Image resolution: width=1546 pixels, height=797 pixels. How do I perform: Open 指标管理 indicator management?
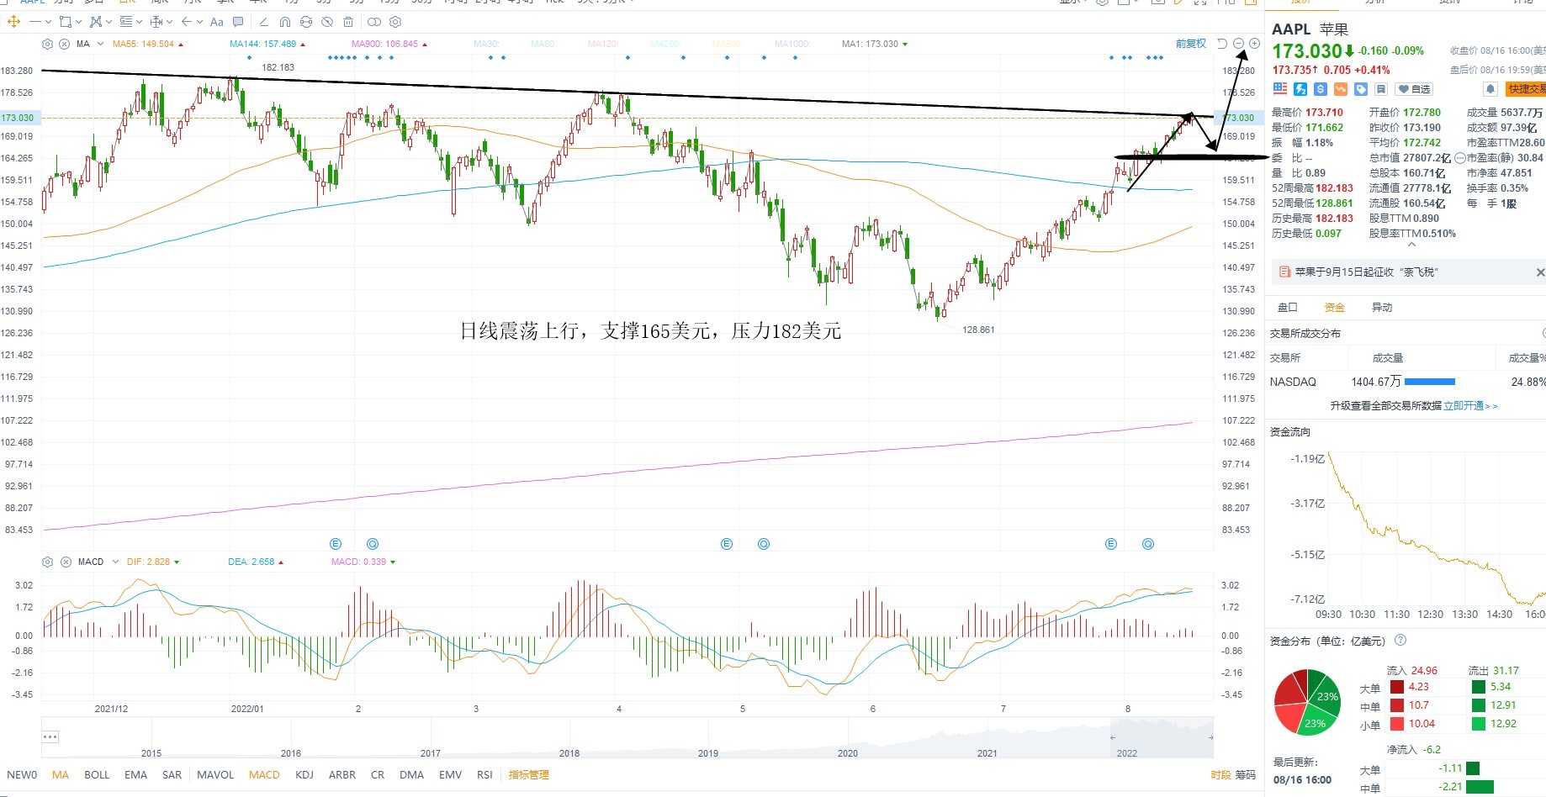point(528,774)
